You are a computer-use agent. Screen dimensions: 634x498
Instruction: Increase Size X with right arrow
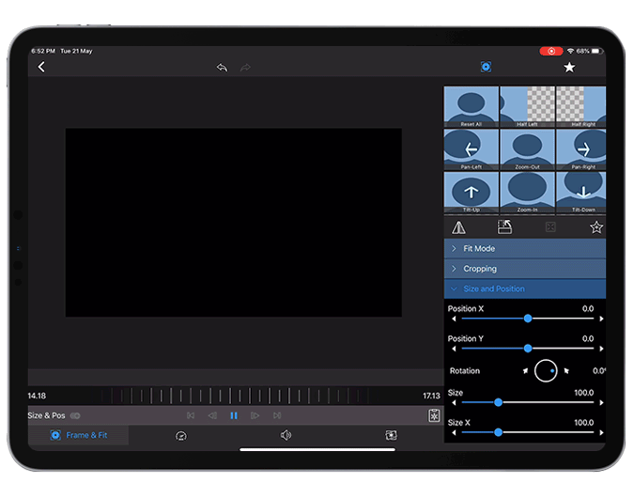[601, 432]
